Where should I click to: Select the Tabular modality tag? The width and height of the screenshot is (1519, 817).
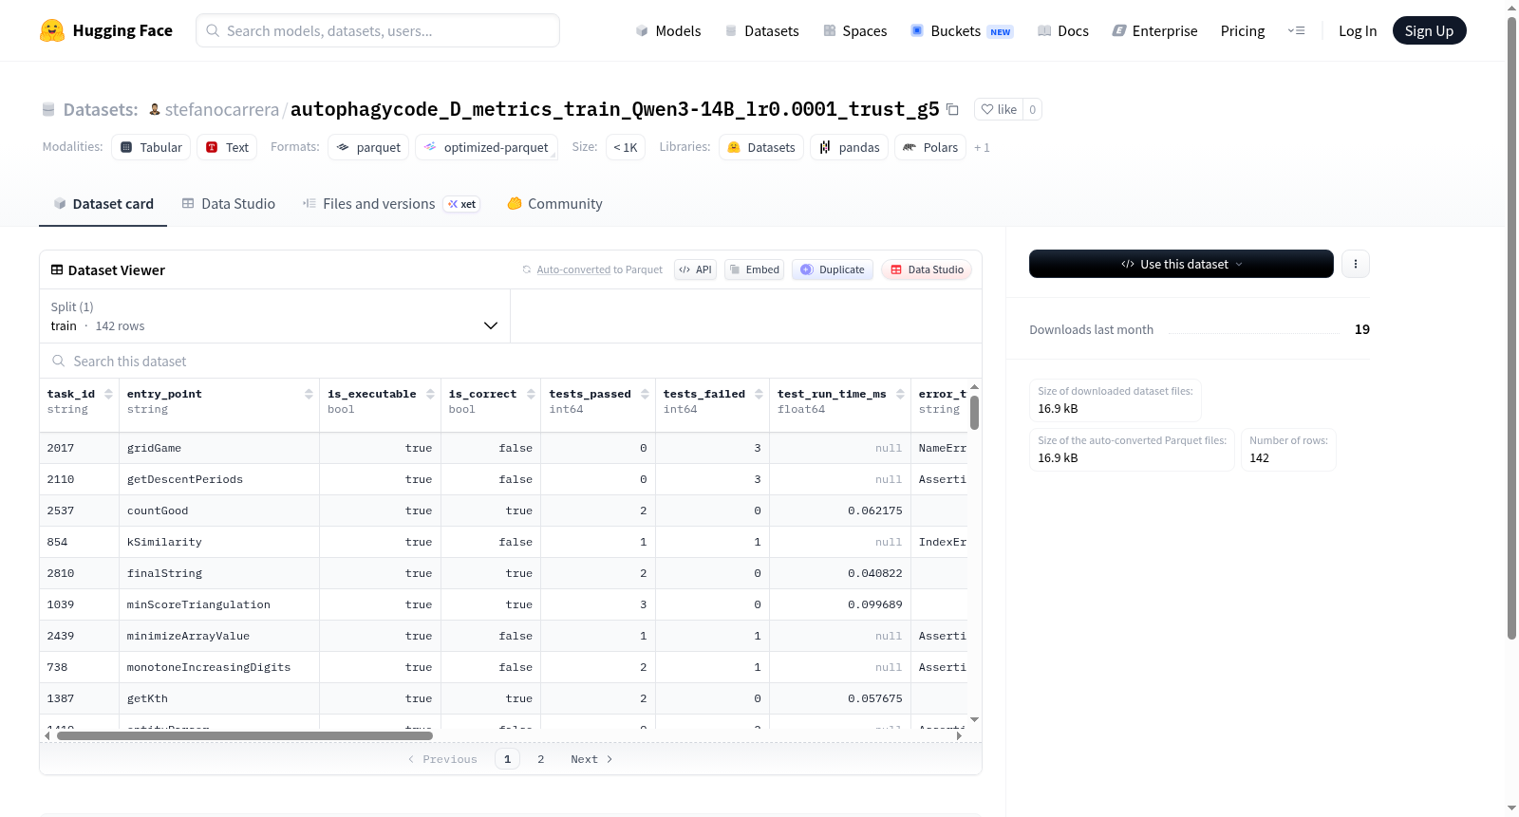click(151, 147)
